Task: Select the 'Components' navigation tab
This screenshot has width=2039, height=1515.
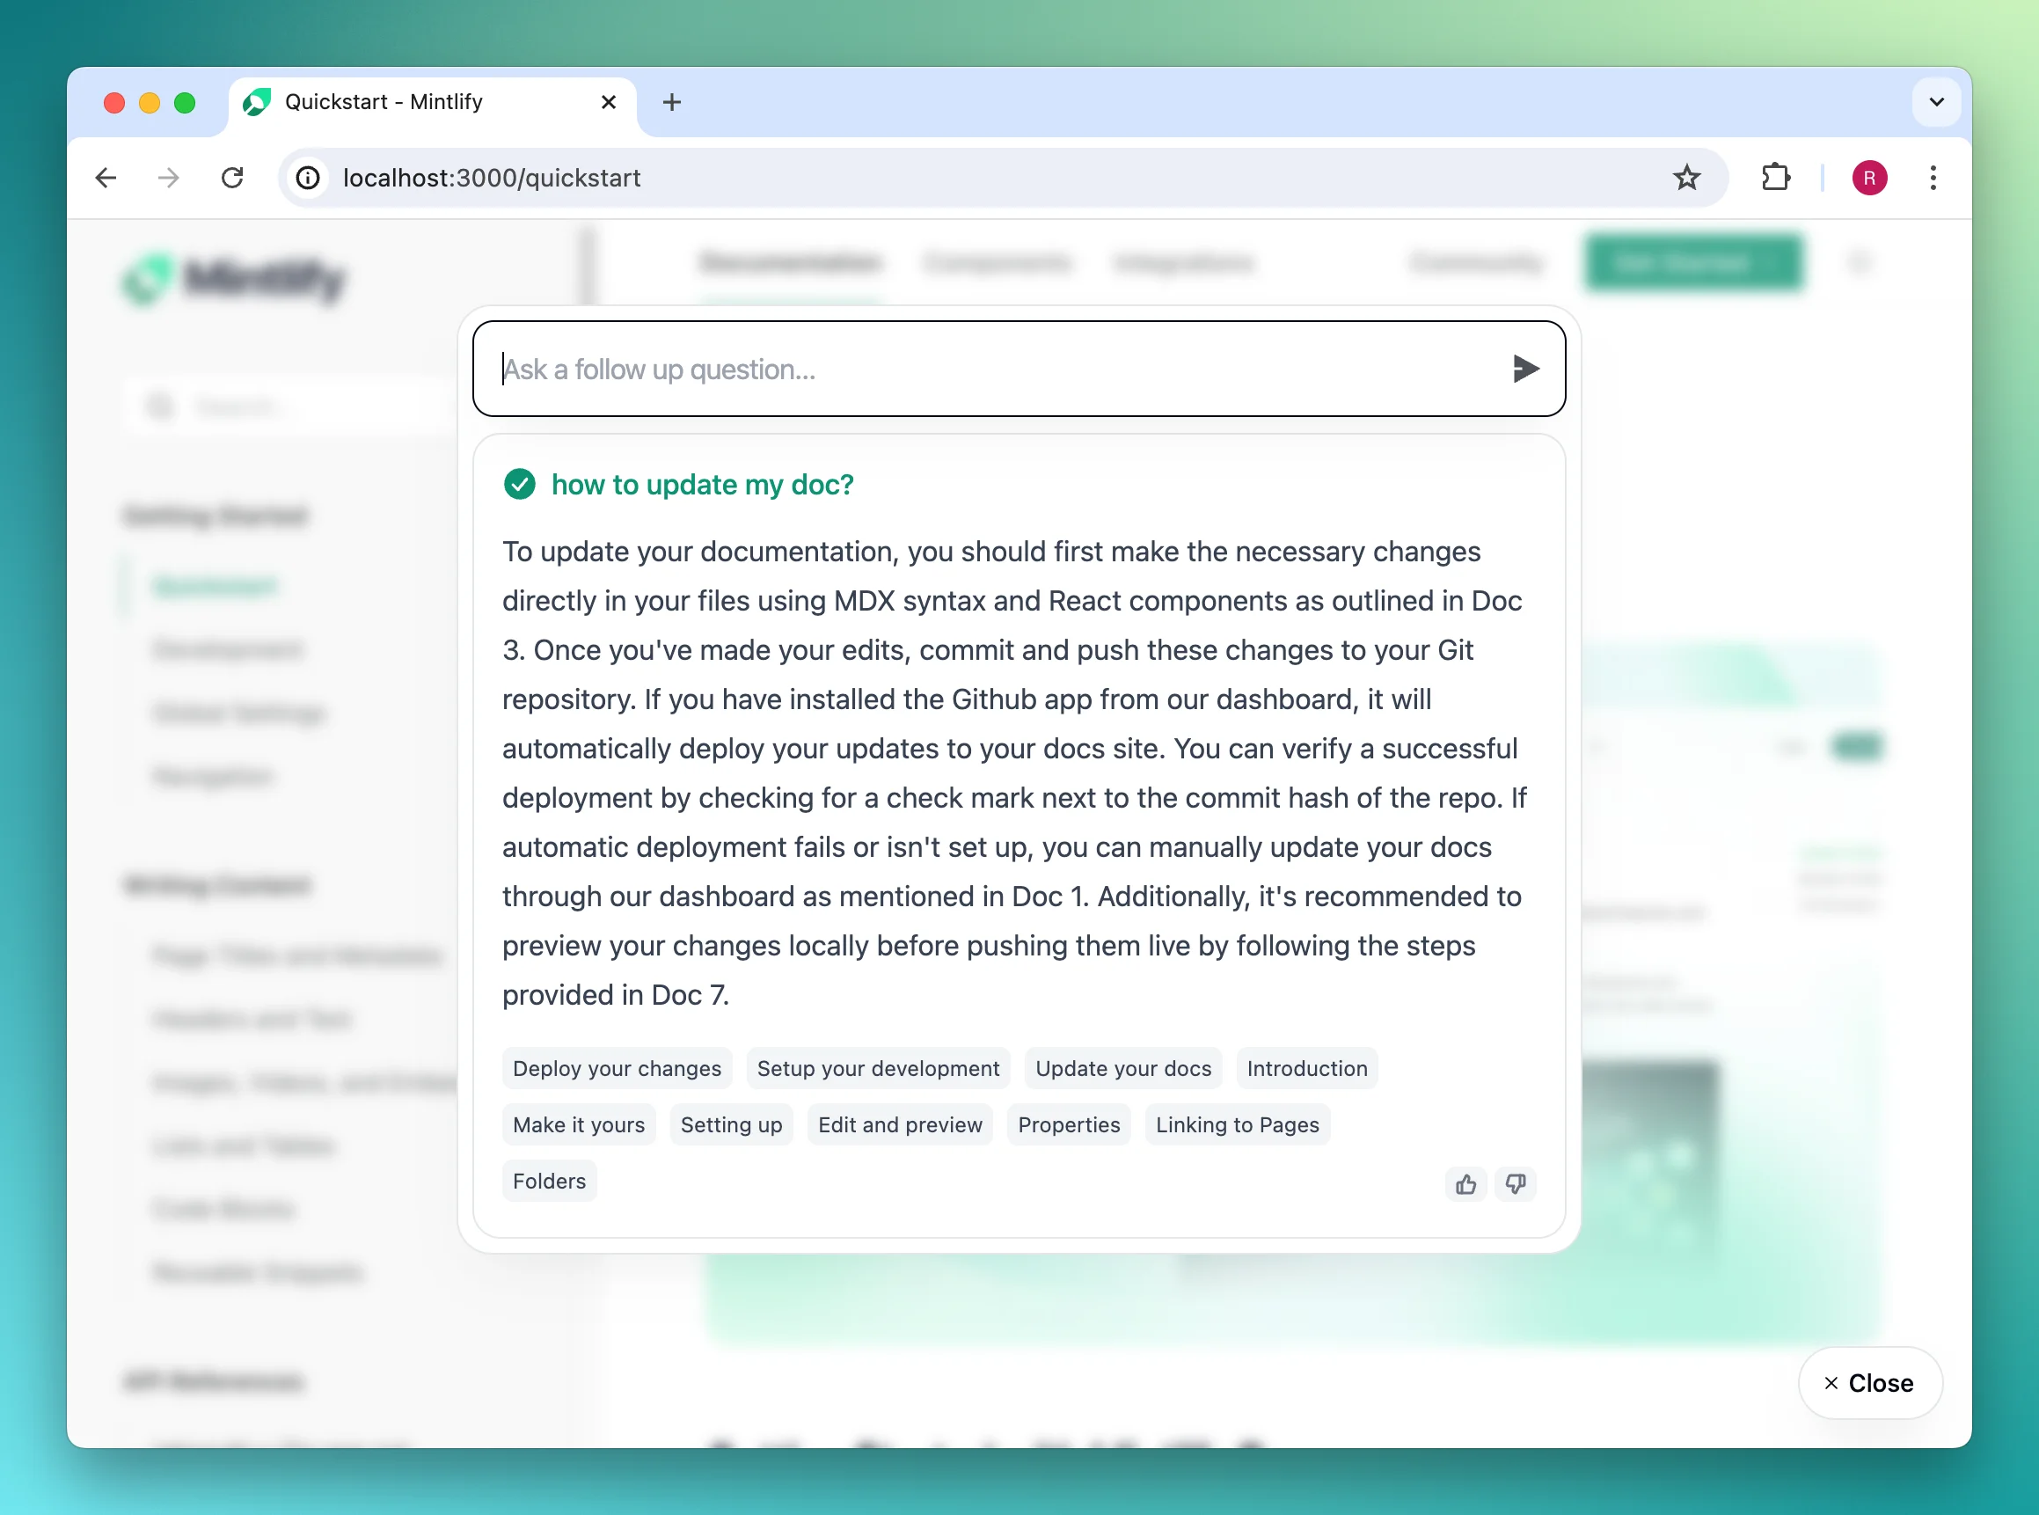Action: pos(996,262)
